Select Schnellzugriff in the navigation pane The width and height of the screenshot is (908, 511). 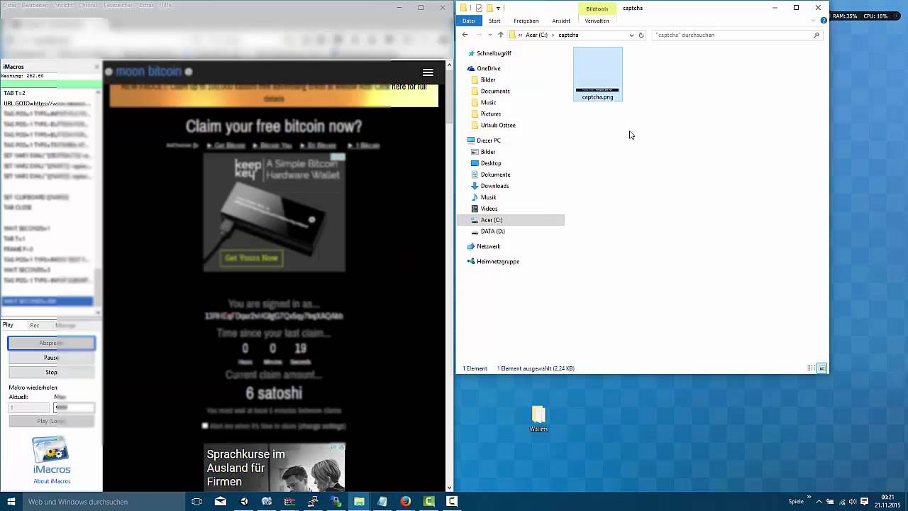494,53
